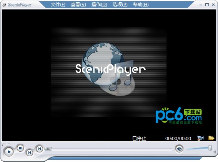The height and width of the screenshot is (162, 218).
Task: Click the 已停止 status text
Action: click(x=139, y=138)
